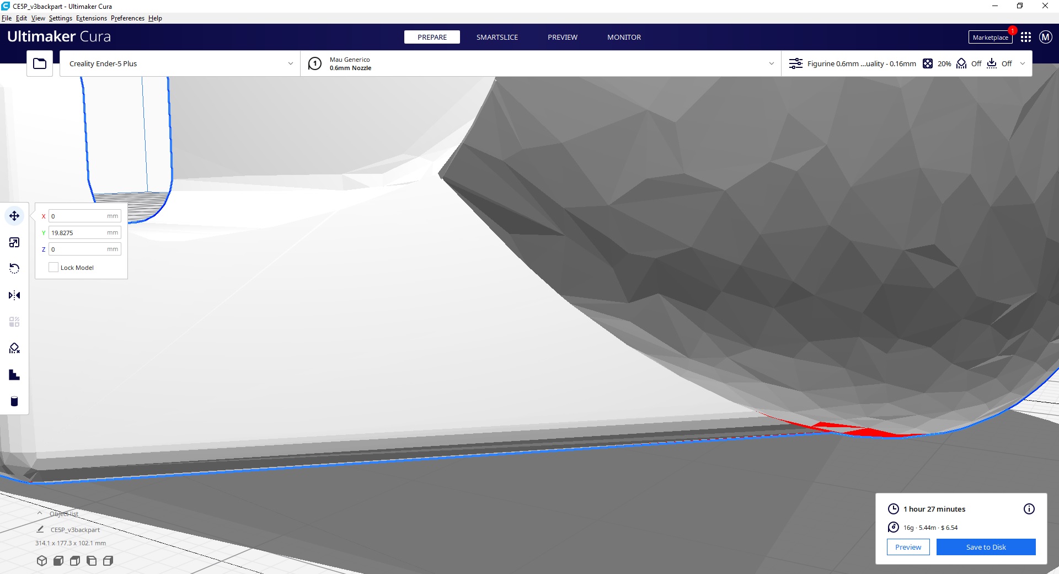
Task: Open the Creality Ender-5 Plus printer dropdown
Action: pyautogui.click(x=179, y=63)
